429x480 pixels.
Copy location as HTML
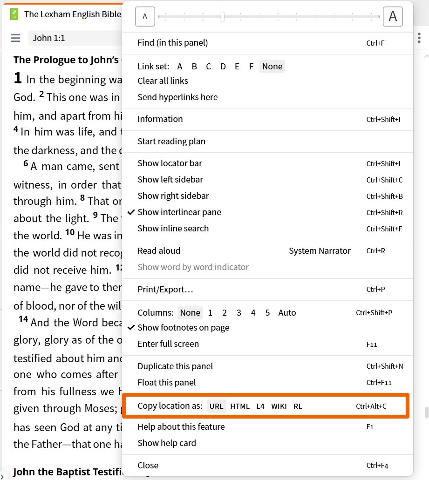tap(240, 406)
